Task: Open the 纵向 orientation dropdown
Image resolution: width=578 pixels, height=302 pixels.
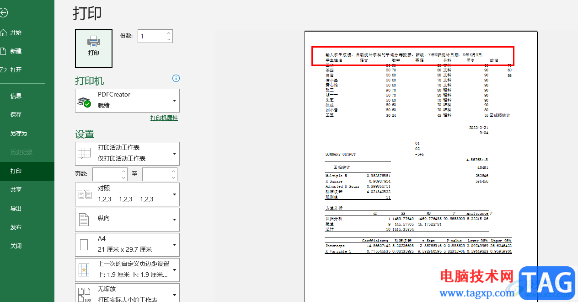Action: 127,219
